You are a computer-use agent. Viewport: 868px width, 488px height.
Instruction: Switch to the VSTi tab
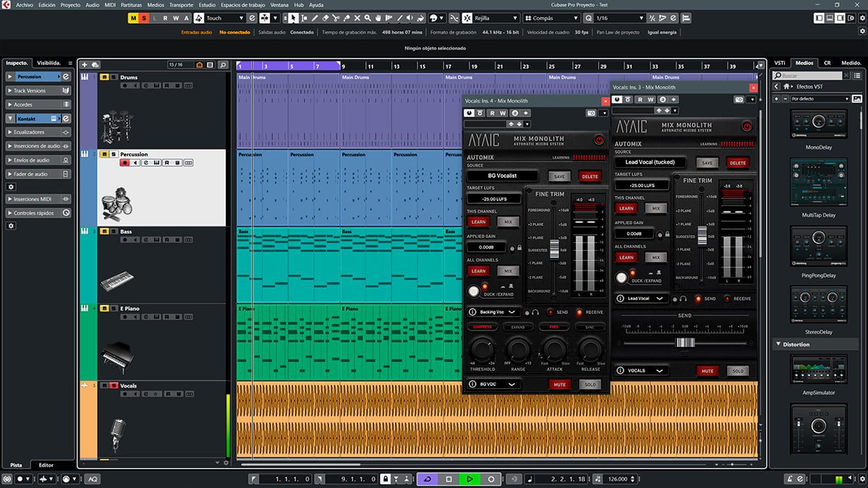[780, 63]
